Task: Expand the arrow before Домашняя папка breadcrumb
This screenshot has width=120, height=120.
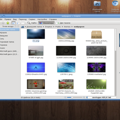Action: [25, 27]
